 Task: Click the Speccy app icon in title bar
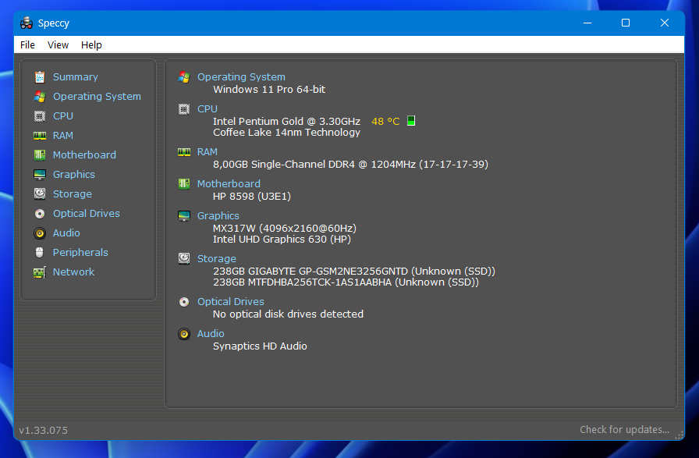27,23
